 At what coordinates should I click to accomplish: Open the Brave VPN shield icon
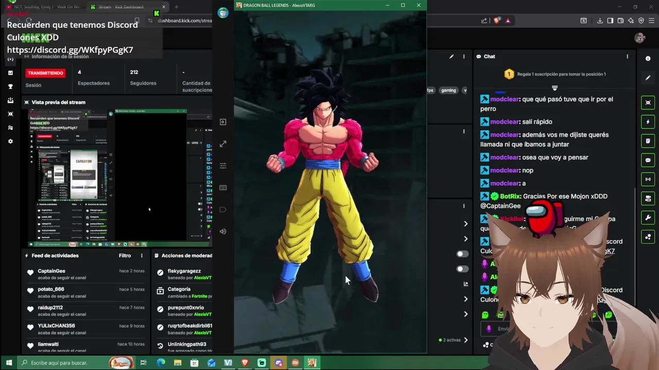(641, 21)
